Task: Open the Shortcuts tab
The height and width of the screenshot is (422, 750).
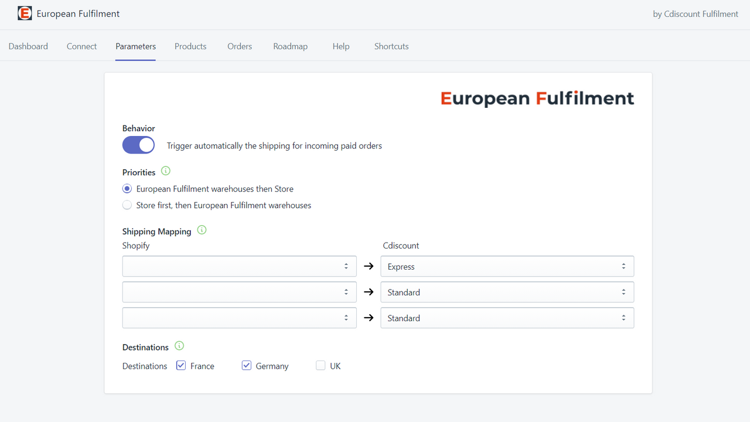Action: 391,46
